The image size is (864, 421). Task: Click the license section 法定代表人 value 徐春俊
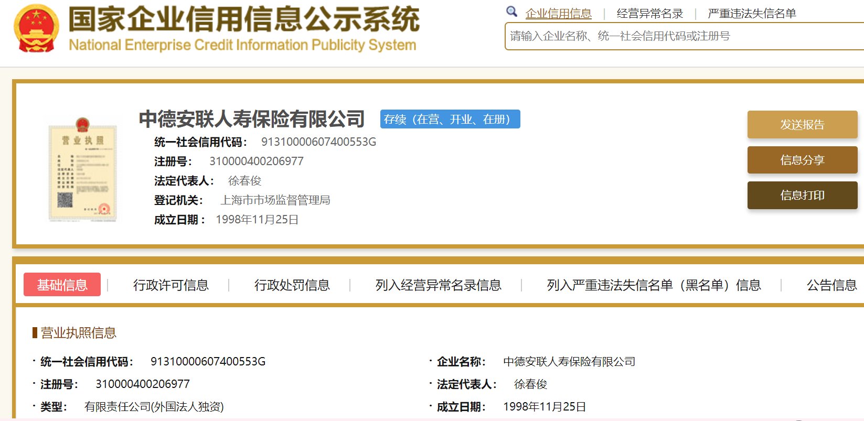(530, 384)
